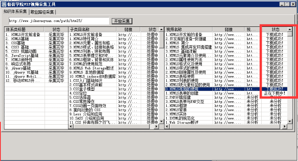Click right arrow of middle list horizontal scrollbar
Viewport: 298px width, 161px height.
[156, 126]
